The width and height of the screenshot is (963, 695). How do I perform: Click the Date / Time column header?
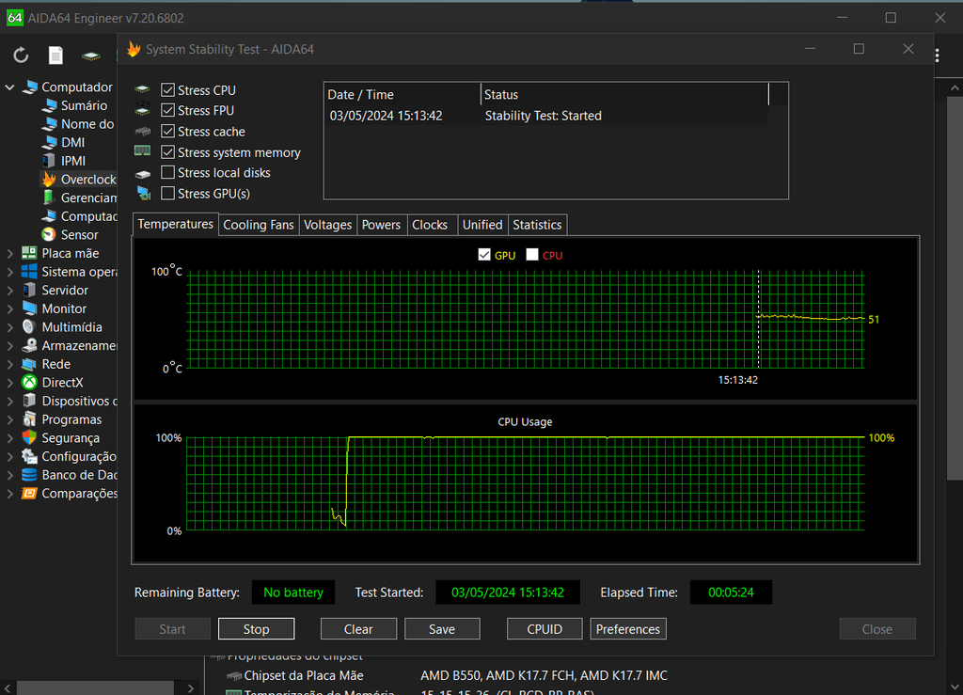coord(403,95)
